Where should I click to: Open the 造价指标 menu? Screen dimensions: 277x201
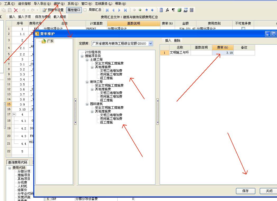(x=24, y=3)
